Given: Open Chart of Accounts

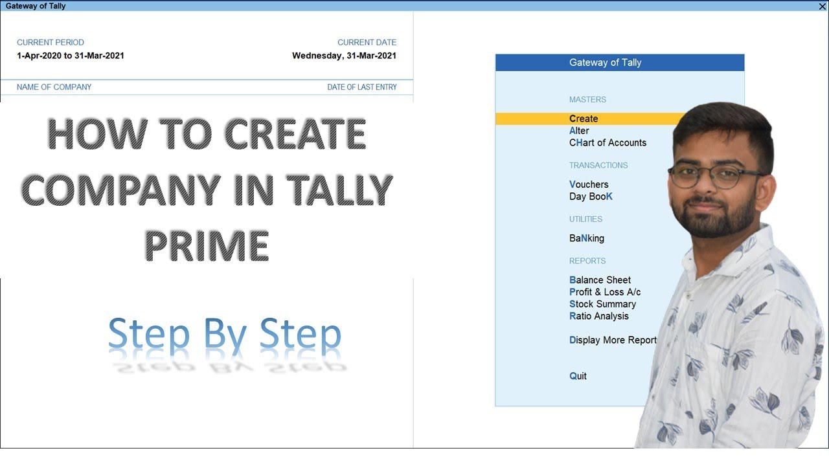Looking at the screenshot, I should pos(608,142).
